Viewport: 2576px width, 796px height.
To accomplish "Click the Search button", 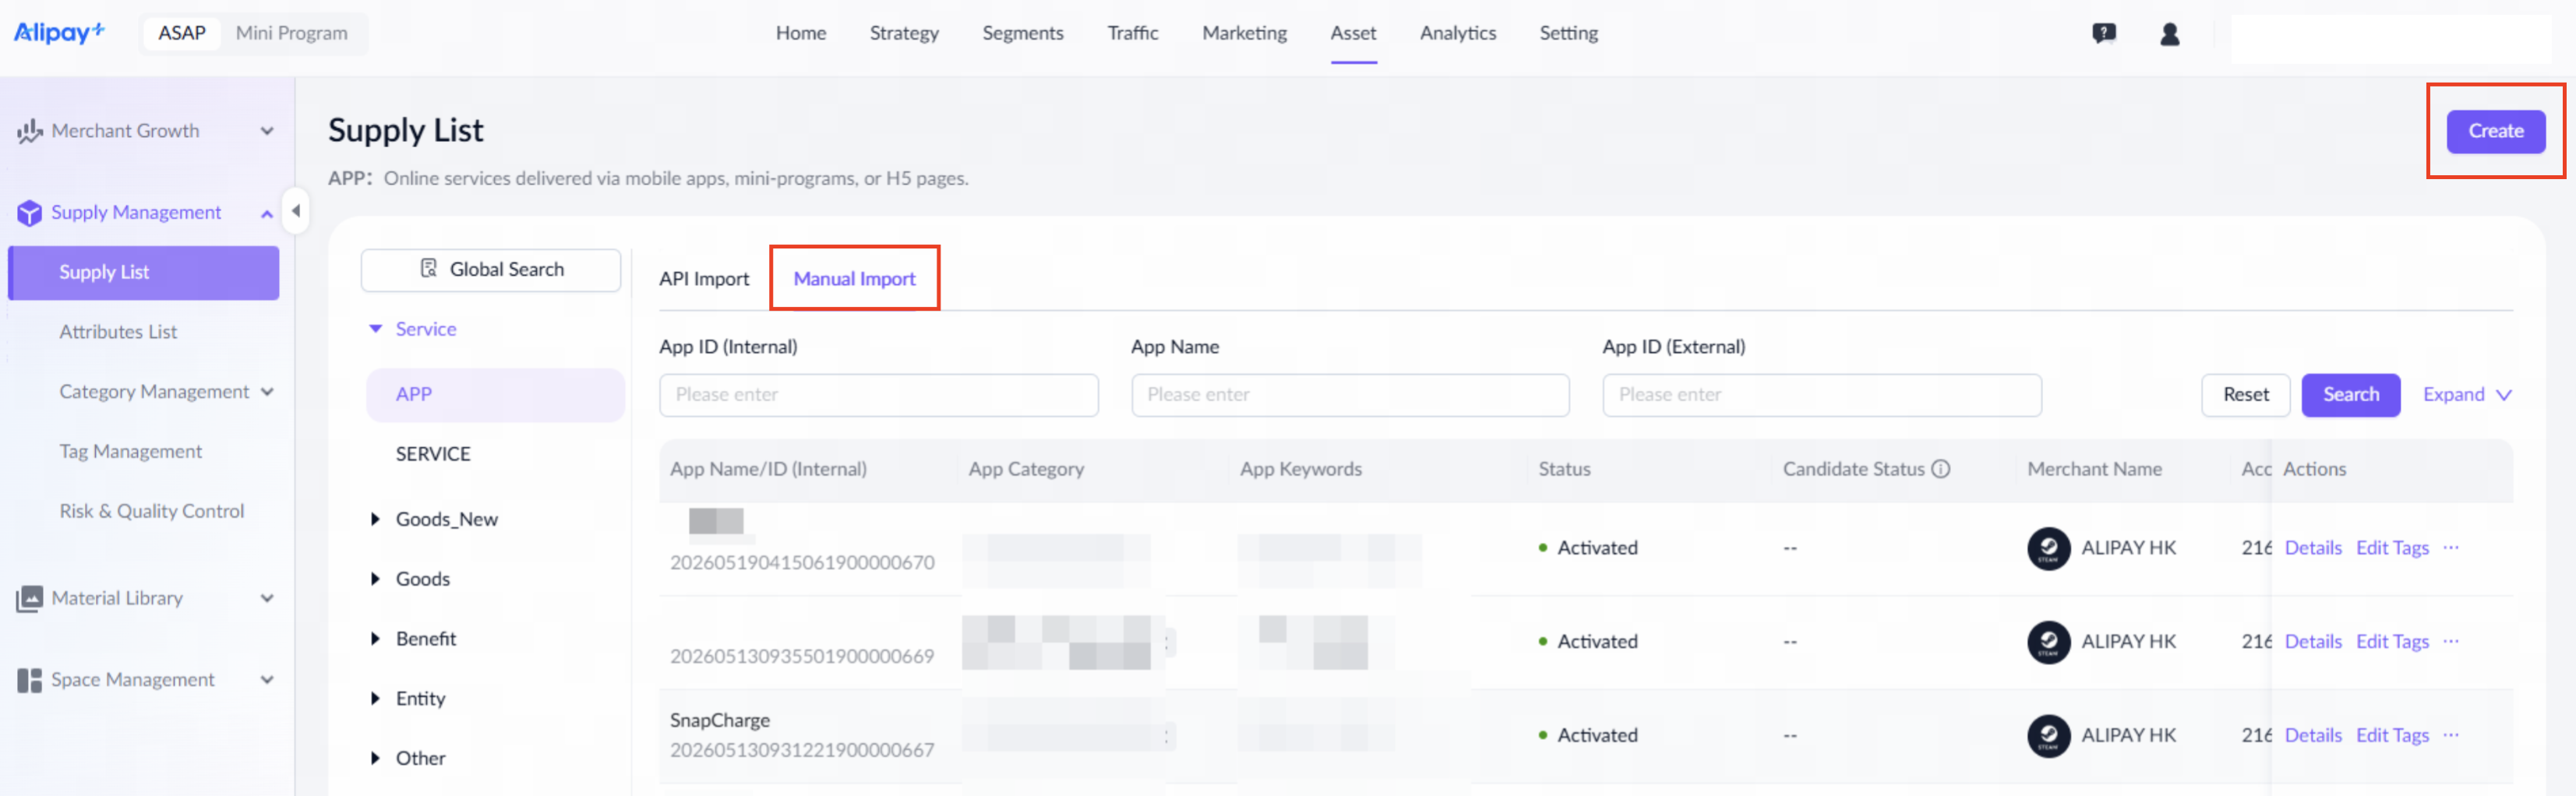I will click(2350, 395).
